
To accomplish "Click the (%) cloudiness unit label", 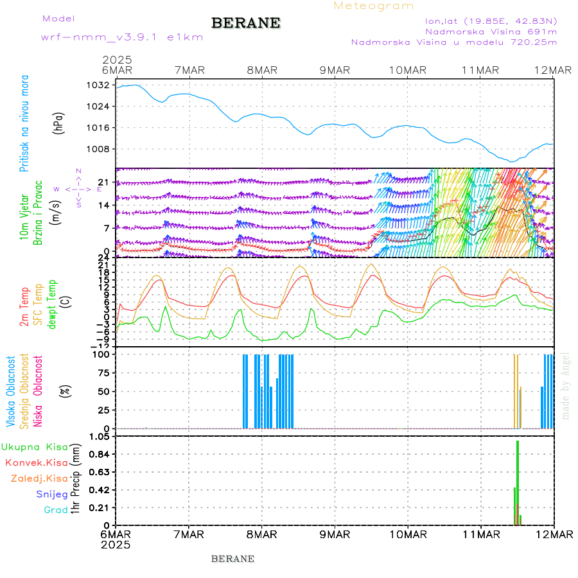I will [66, 391].
